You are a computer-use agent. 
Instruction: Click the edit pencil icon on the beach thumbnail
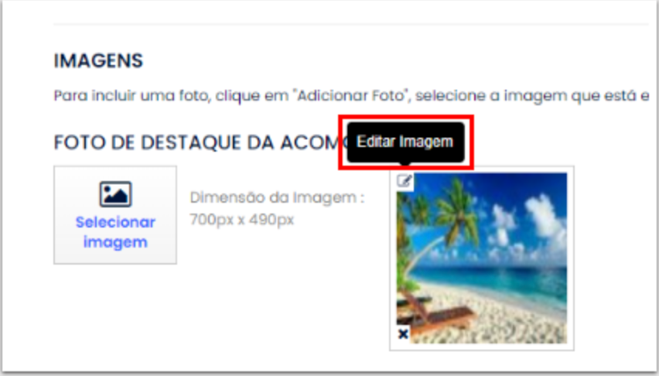click(x=405, y=181)
